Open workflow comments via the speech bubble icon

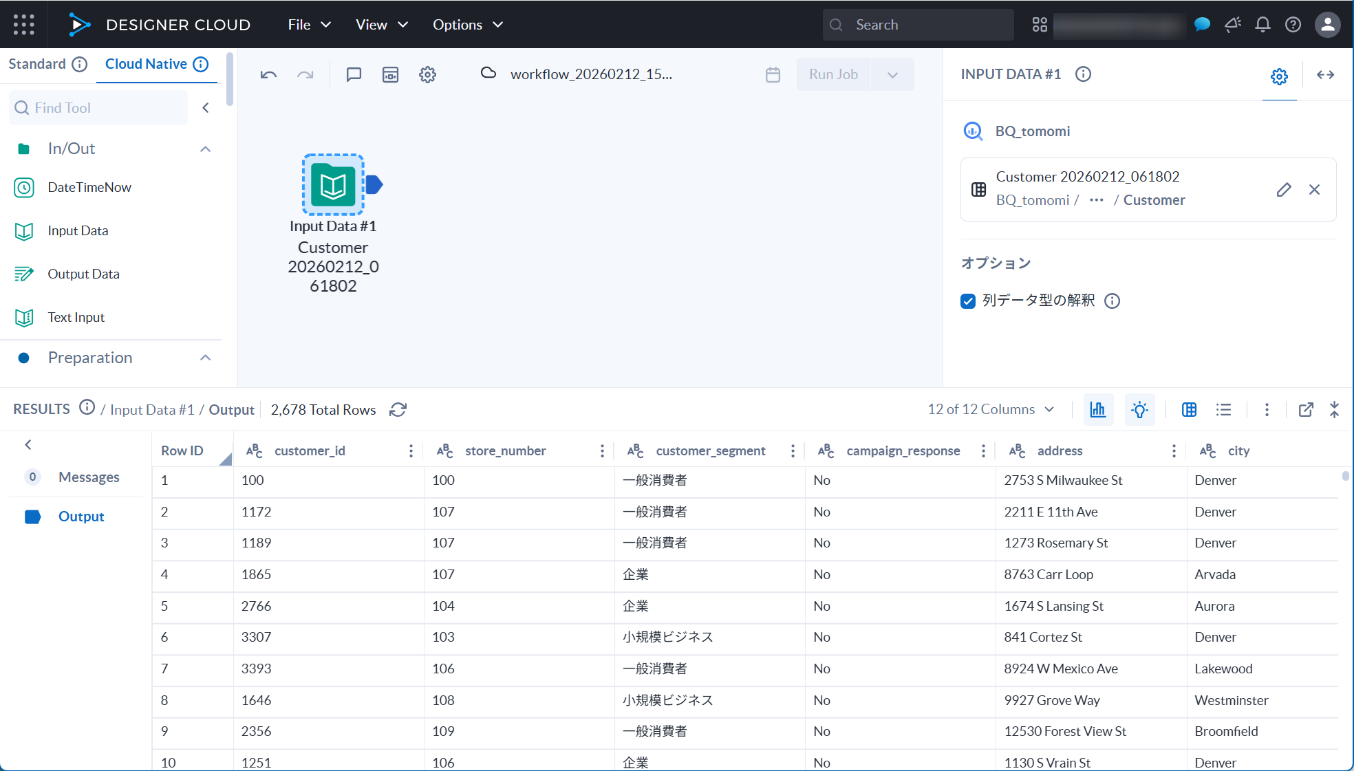[354, 74]
